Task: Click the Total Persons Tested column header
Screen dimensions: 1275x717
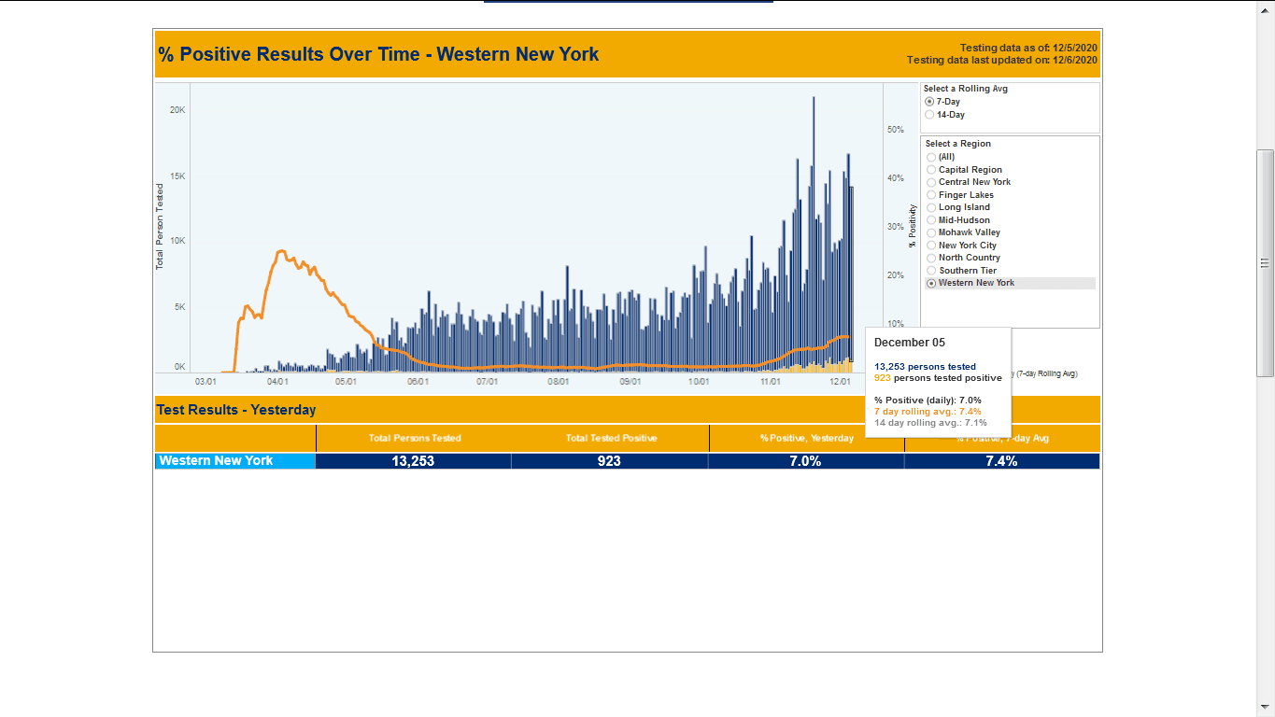Action: tap(414, 438)
